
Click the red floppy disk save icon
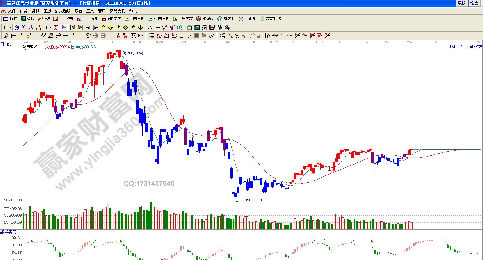pyautogui.click(x=212, y=27)
